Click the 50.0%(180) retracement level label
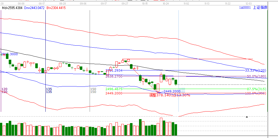The image size is (278, 138). tap(256, 76)
